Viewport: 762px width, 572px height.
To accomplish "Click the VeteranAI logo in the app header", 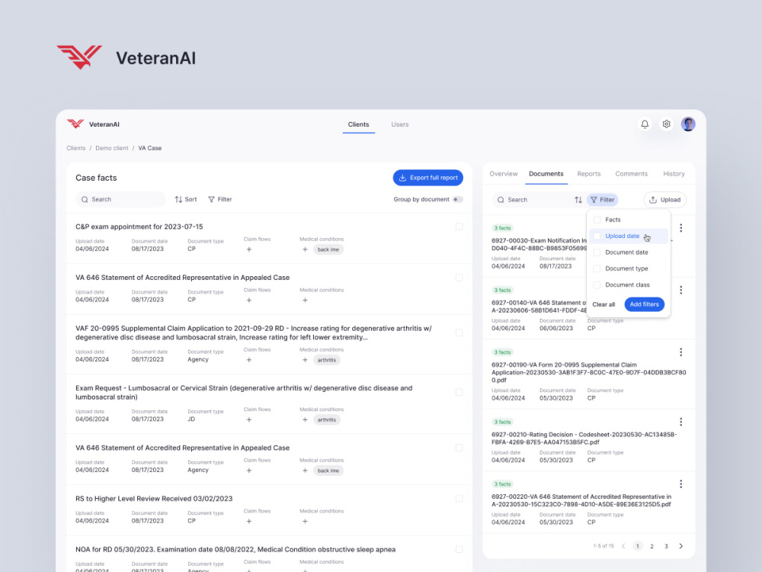I will pyautogui.click(x=93, y=124).
